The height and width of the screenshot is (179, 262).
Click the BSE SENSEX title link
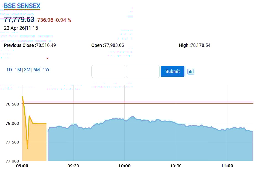[x=22, y=6]
